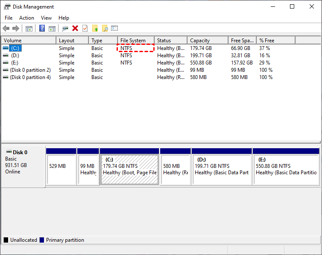Click the 550.88 GB capacity cell in list
This screenshot has width=322, height=255.
click(x=201, y=63)
